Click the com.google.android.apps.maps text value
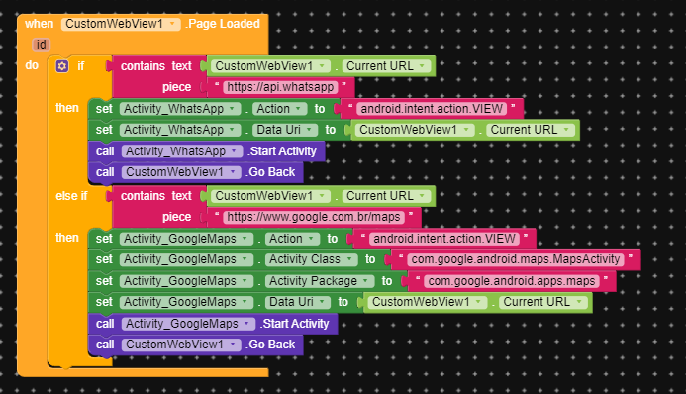 (512, 281)
